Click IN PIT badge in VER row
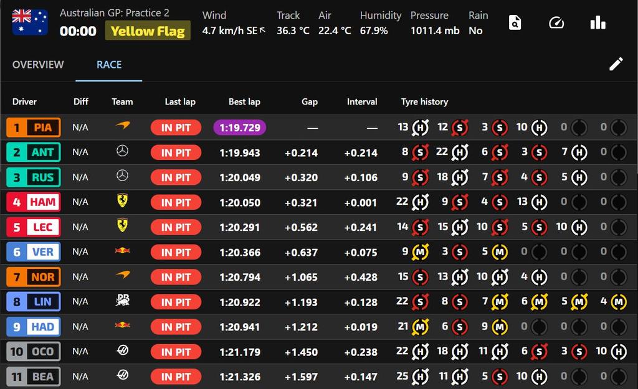 (x=176, y=253)
